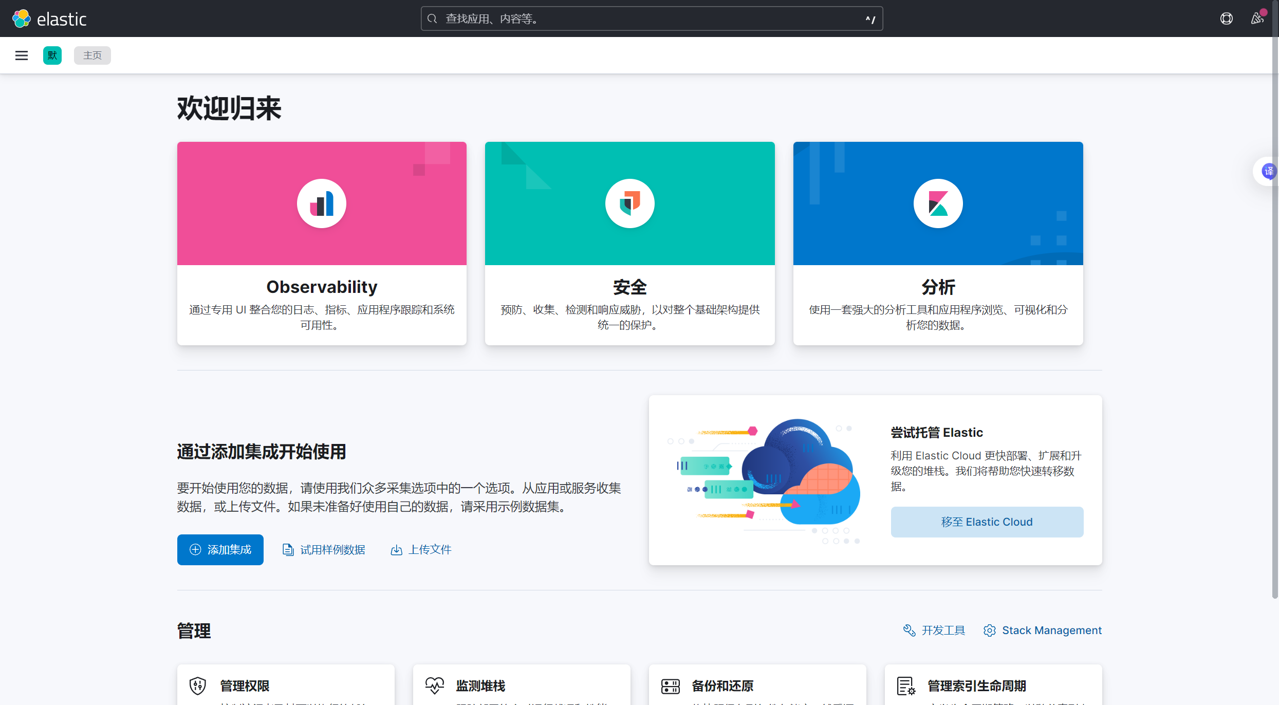Open the help menu icon

click(x=1226, y=19)
